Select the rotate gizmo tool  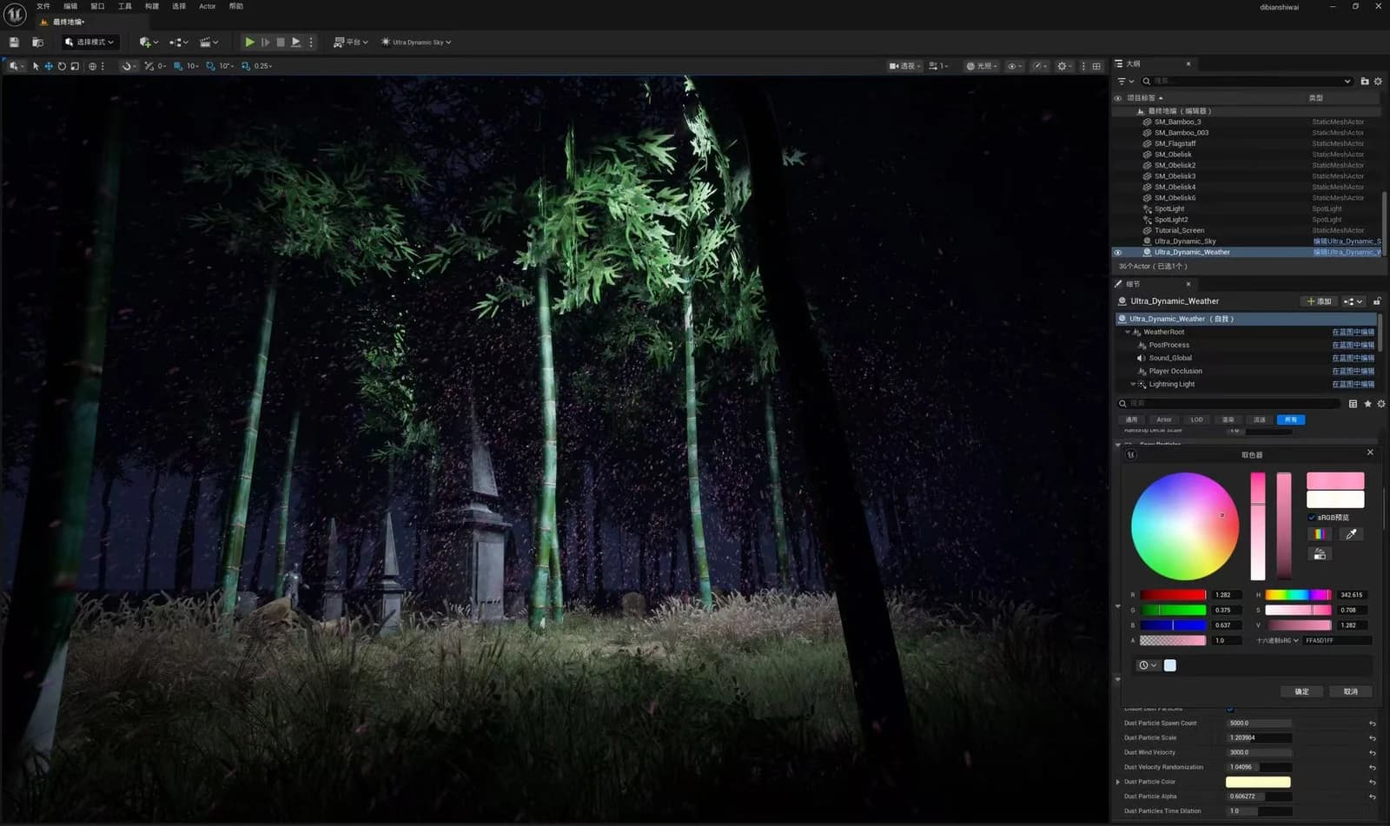click(62, 66)
